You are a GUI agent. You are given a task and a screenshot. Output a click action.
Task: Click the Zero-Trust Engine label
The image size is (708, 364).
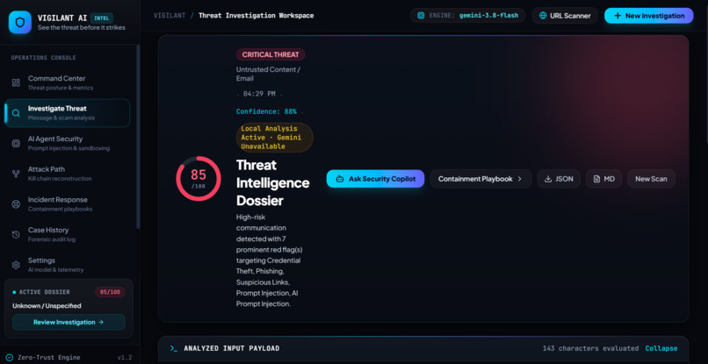[49, 357]
